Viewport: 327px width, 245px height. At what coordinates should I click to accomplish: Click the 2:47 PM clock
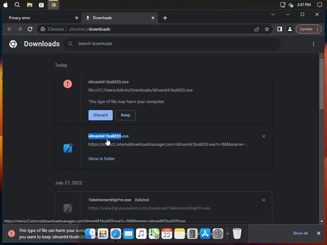(304, 4)
